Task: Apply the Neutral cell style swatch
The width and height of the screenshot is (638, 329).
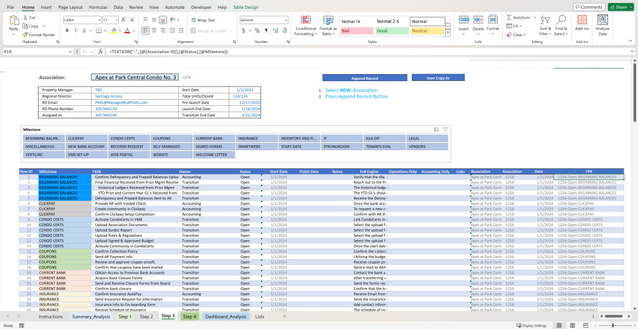Action: point(427,31)
